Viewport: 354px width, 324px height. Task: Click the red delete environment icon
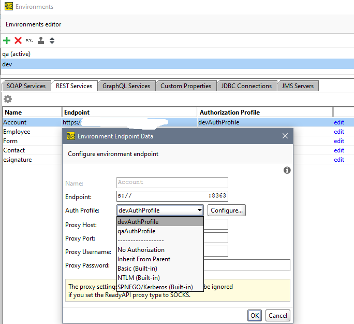(x=18, y=40)
